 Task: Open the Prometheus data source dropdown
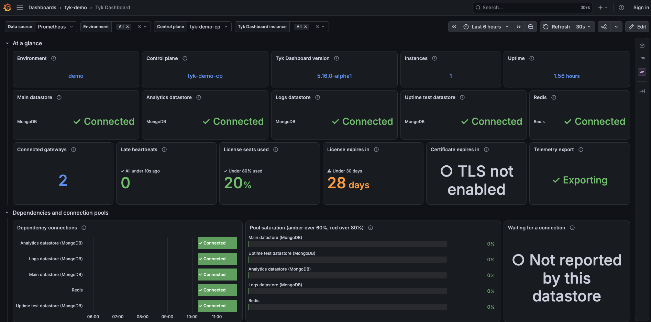pos(56,27)
